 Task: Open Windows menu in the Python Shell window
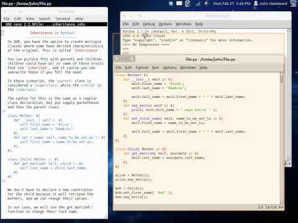pyautogui.click(x=183, y=24)
